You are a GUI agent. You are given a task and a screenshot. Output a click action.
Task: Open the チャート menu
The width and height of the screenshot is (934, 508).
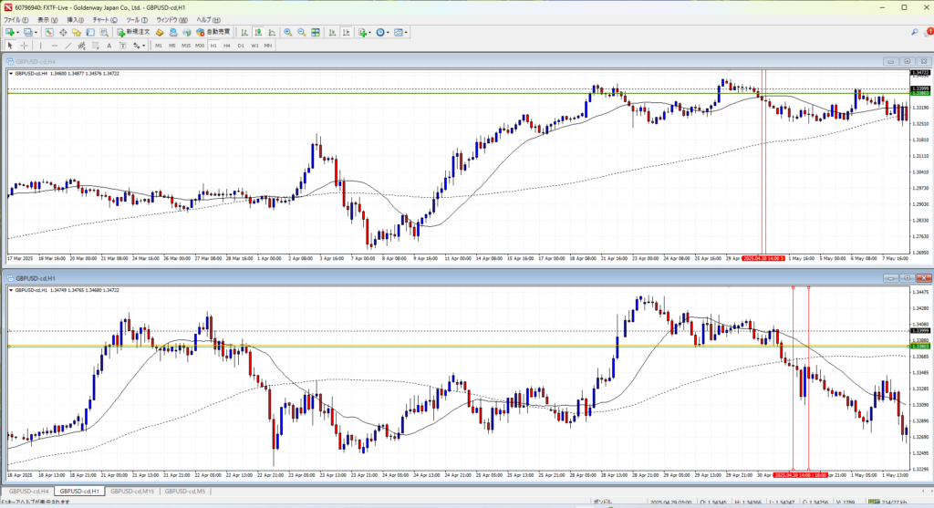point(101,19)
